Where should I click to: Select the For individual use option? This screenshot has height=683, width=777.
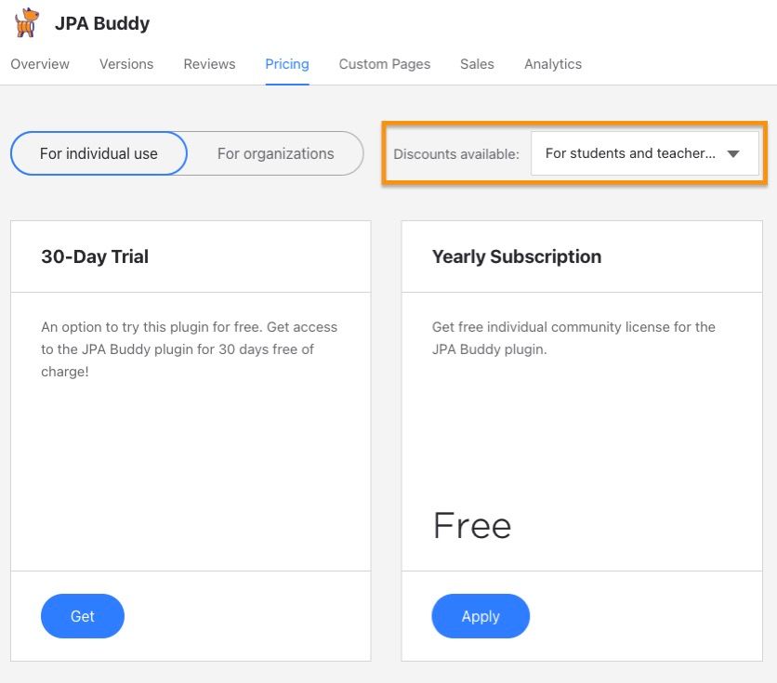tap(99, 153)
